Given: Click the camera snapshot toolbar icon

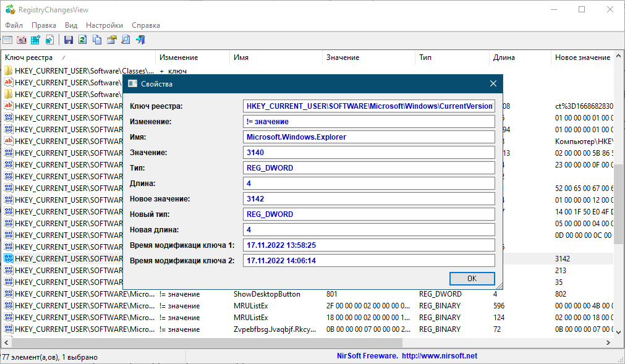Looking at the screenshot, I should point(22,40).
